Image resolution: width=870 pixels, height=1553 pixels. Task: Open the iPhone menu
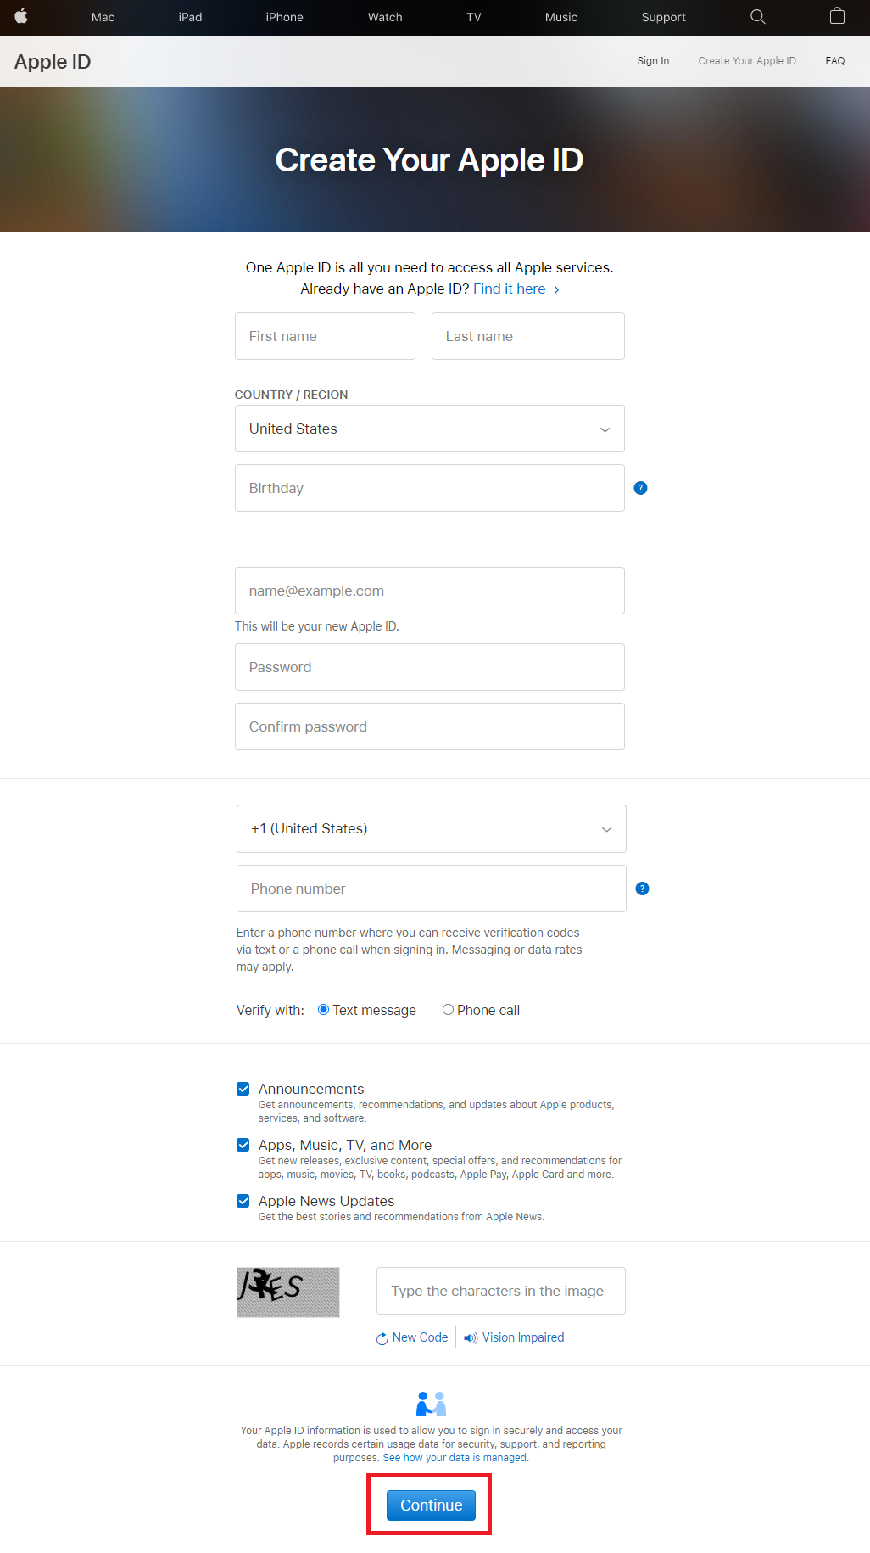[284, 17]
